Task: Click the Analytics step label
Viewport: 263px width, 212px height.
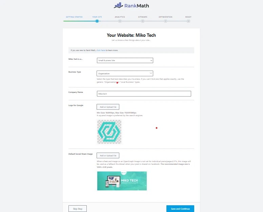Action: [120, 17]
